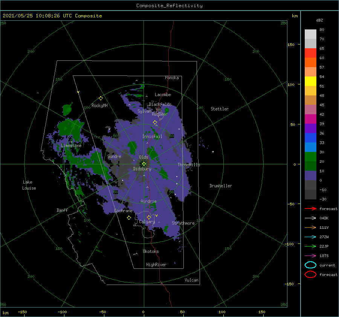Click the Innisfail town label
This screenshot has width=339, height=317.
pos(152,136)
